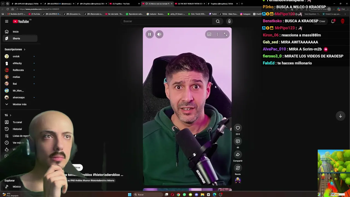Open the alvarosapo subscription channel
This screenshot has width=350, height=197.
tap(20, 97)
